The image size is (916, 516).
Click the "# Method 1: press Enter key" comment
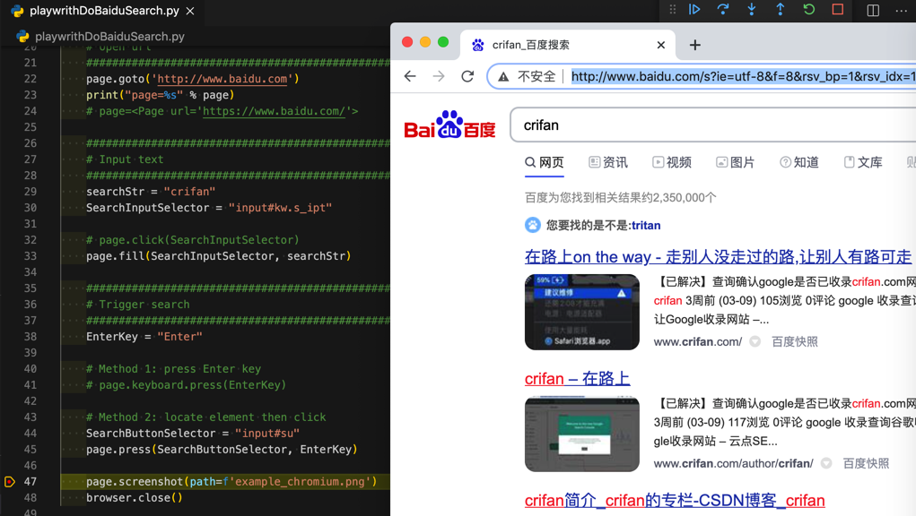tap(173, 368)
